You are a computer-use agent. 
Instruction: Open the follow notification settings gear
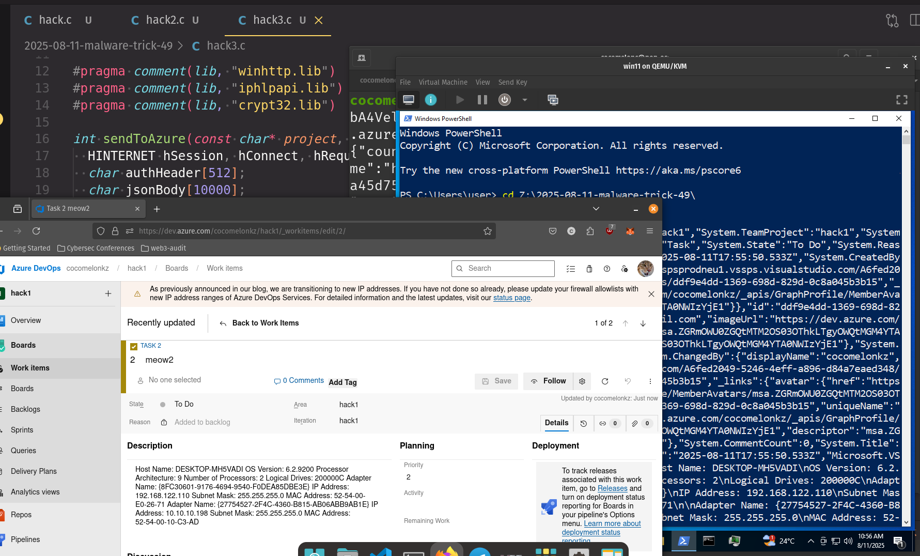point(582,381)
